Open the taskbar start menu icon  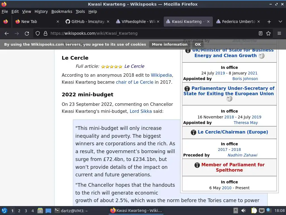4,211
